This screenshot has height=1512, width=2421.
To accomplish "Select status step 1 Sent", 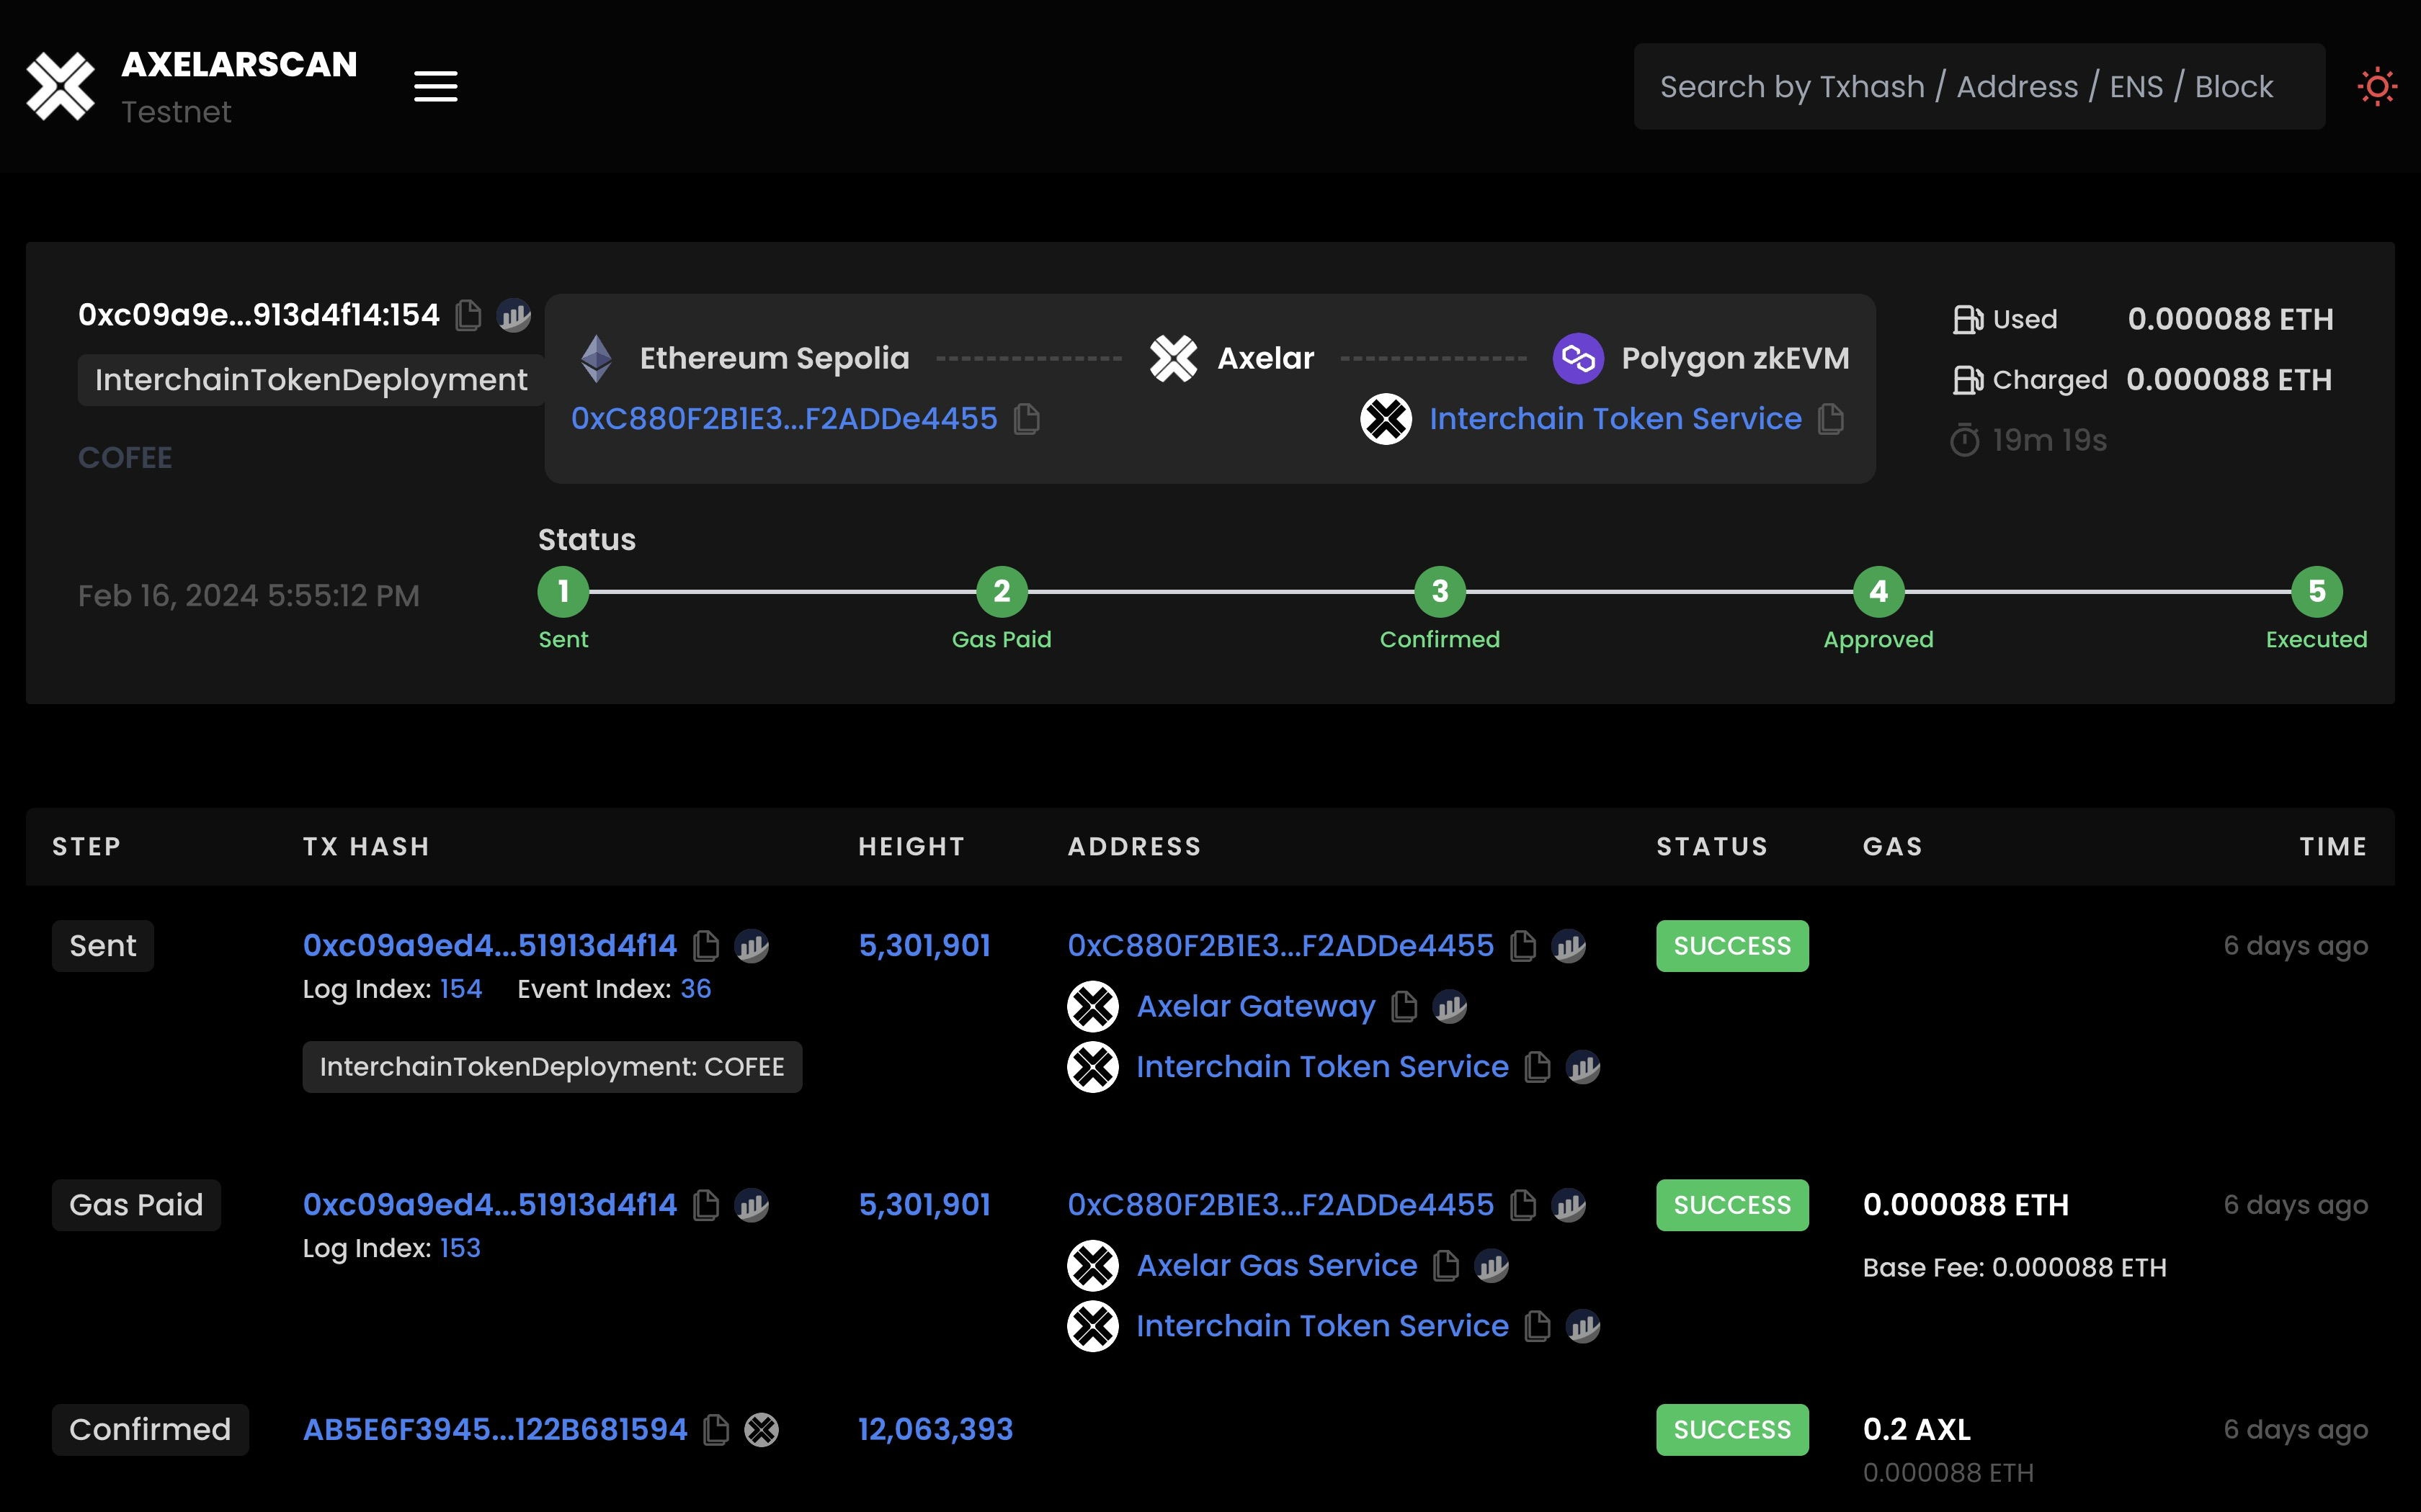I will pos(563,592).
